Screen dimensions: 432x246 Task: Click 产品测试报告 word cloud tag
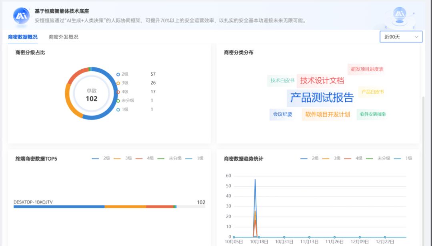[322, 97]
